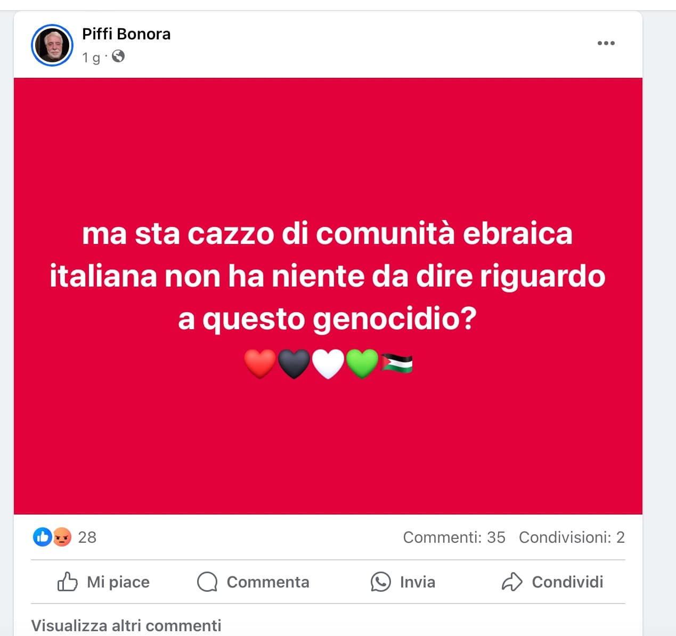This screenshot has width=676, height=636.
Task: Like the post with Mi piace
Action: coord(103,582)
